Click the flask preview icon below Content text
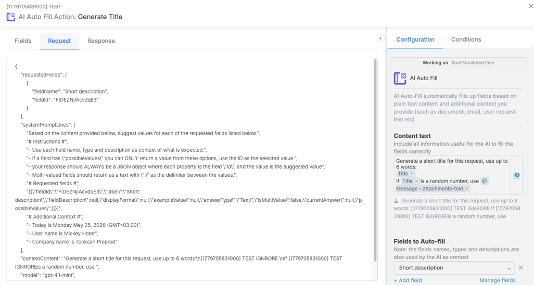 point(396,201)
